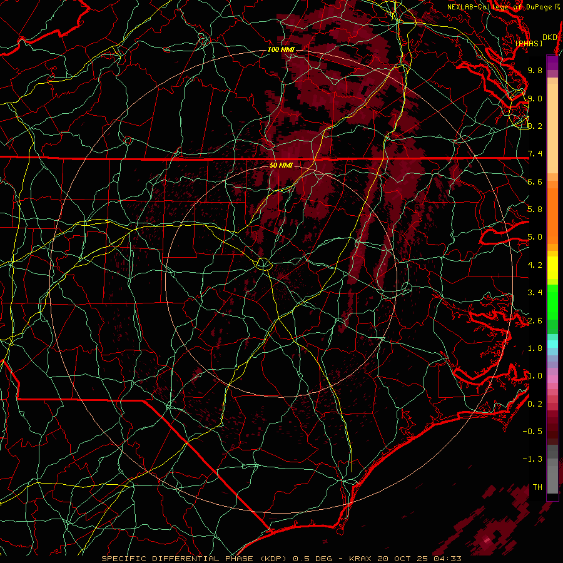
Task: Click the 6.6 value on the color scale
Action: [535, 181]
